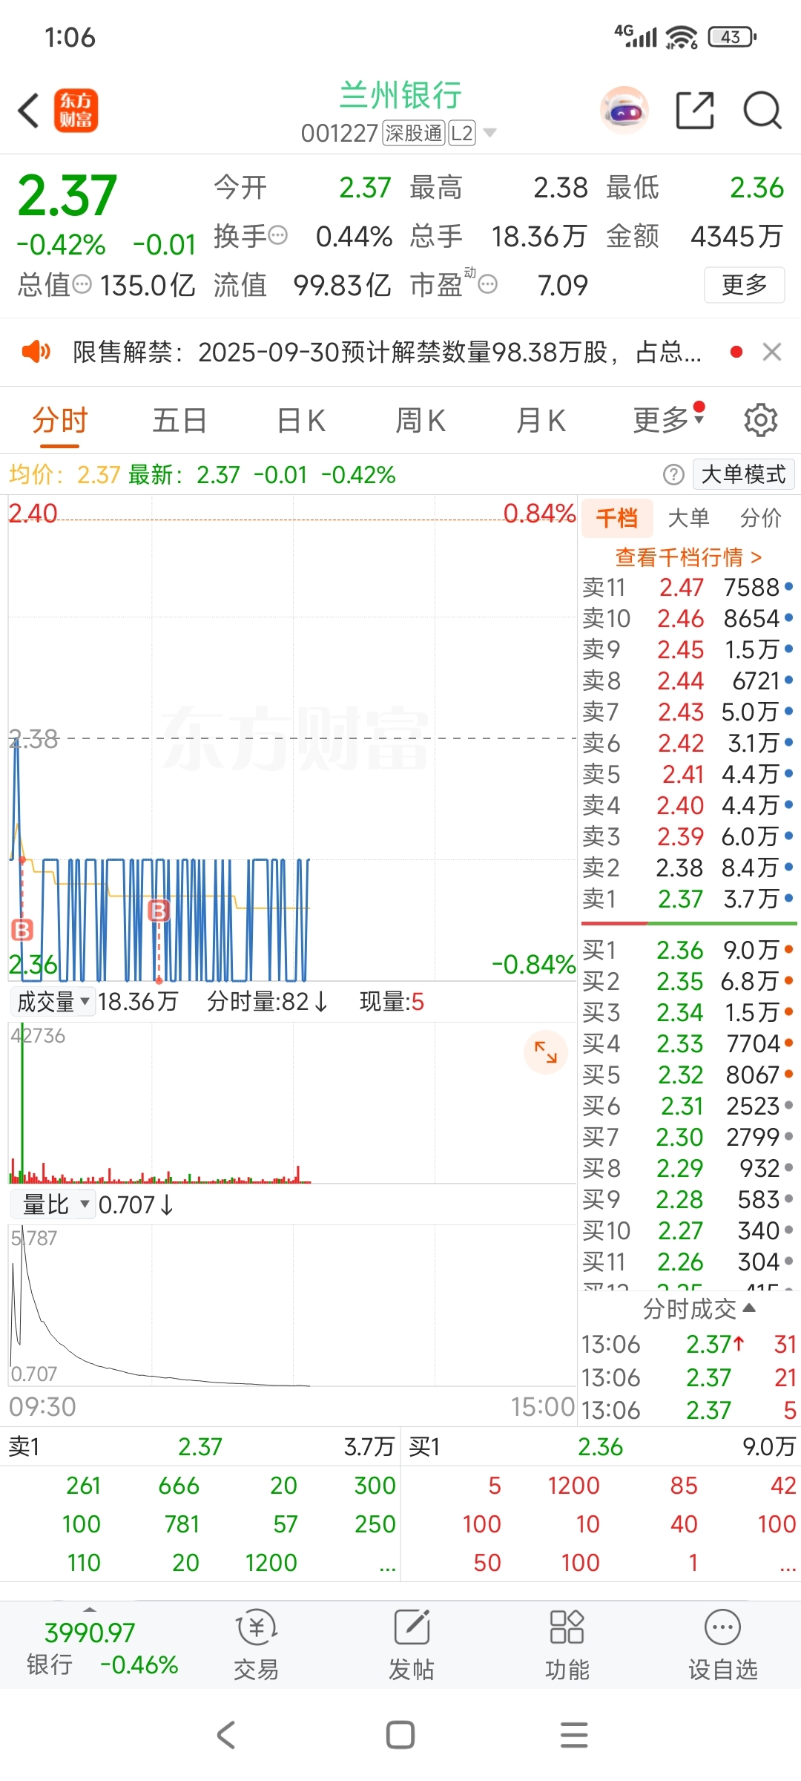Screen dimensions: 801x1781
Task: Tap the info icon beside 换手
Action: (x=278, y=236)
